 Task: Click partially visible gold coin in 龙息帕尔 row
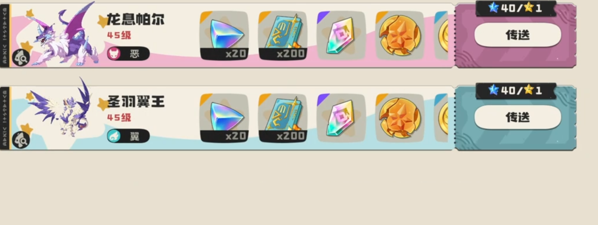[442, 36]
